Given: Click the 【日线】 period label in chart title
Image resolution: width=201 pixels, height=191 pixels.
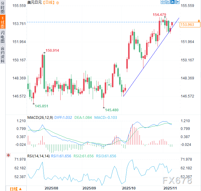Looking at the screenshot, I should [49, 2].
